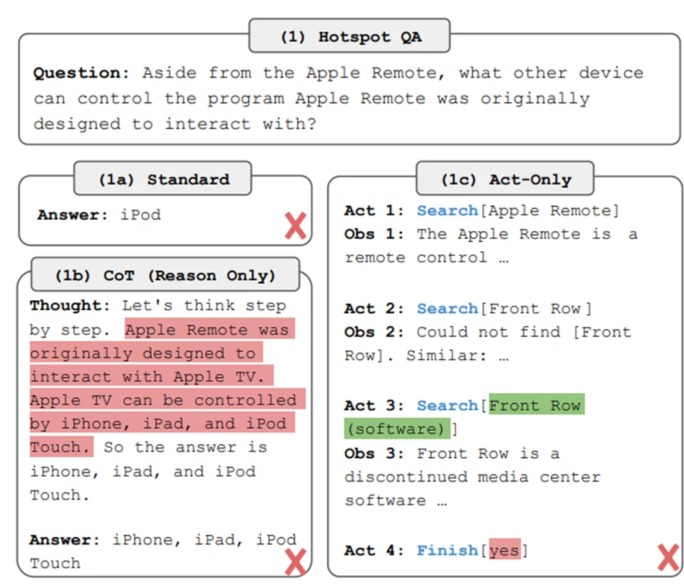Click the red X in the CoT box
684x584 pixels.
tap(295, 562)
